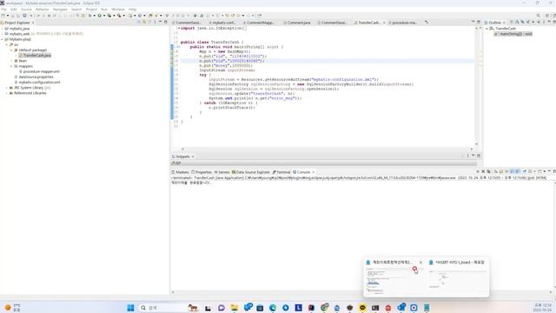Minimize the Project Explorer view
556x313 pixels.
160,22
